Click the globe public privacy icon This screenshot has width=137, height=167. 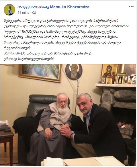pyautogui.click(x=34, y=13)
